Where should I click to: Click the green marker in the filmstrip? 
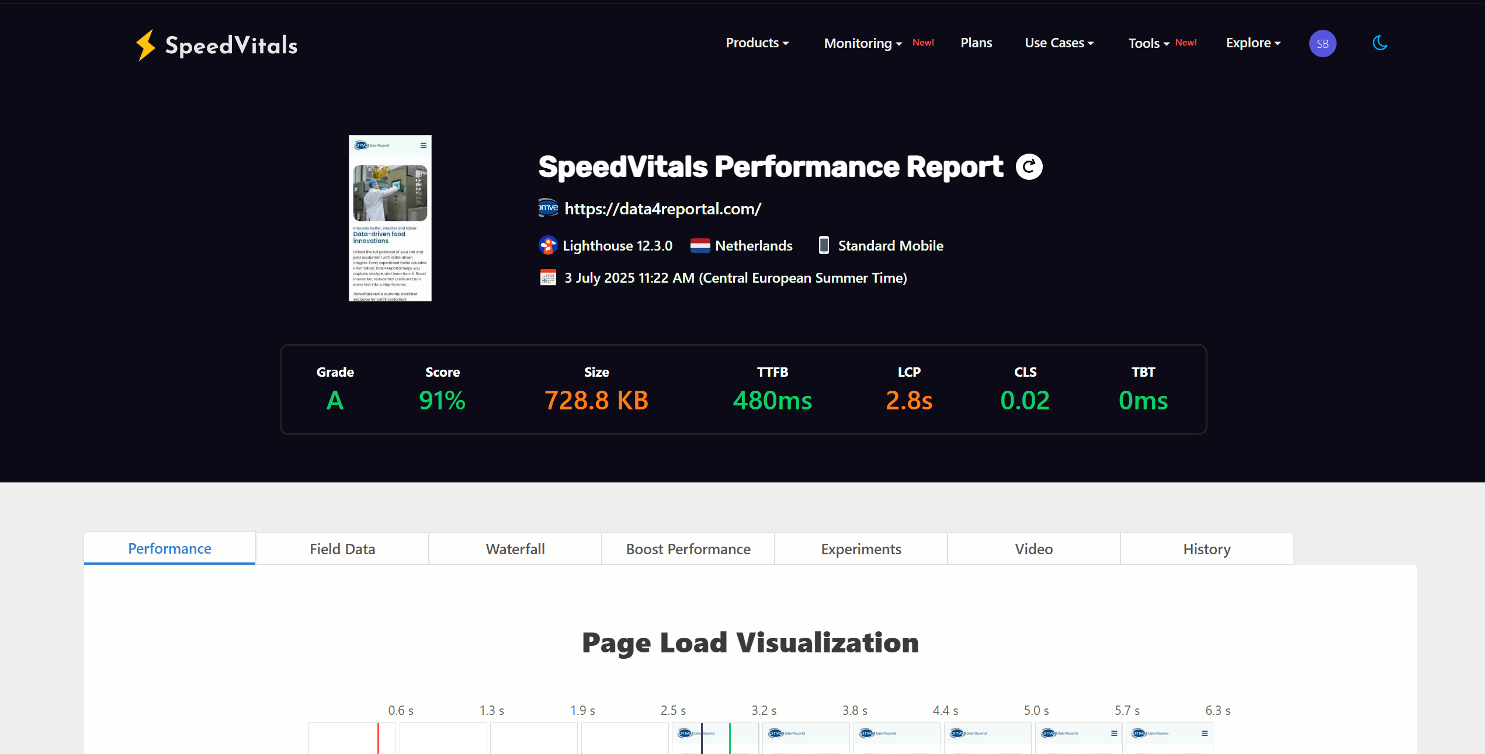coord(730,738)
